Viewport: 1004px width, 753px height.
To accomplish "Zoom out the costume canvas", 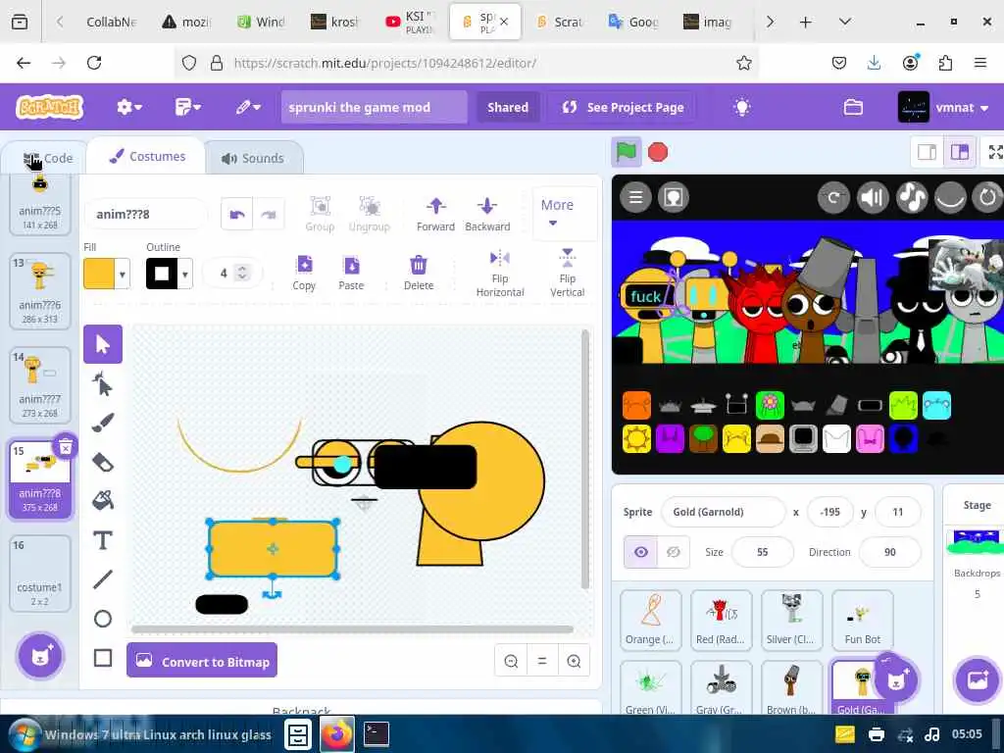I will pos(511,661).
